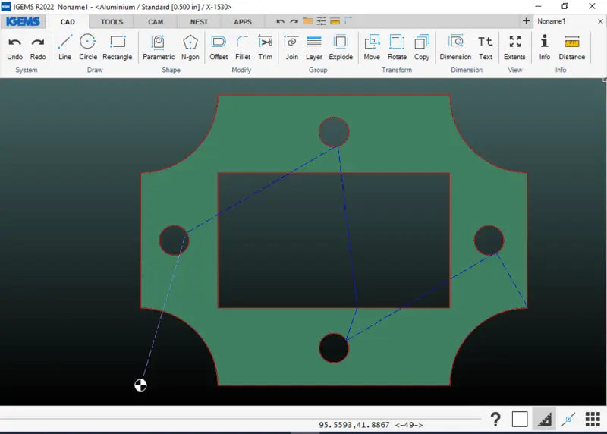Image resolution: width=607 pixels, height=434 pixels.
Task: Open the Dimension tool
Action: 455,46
